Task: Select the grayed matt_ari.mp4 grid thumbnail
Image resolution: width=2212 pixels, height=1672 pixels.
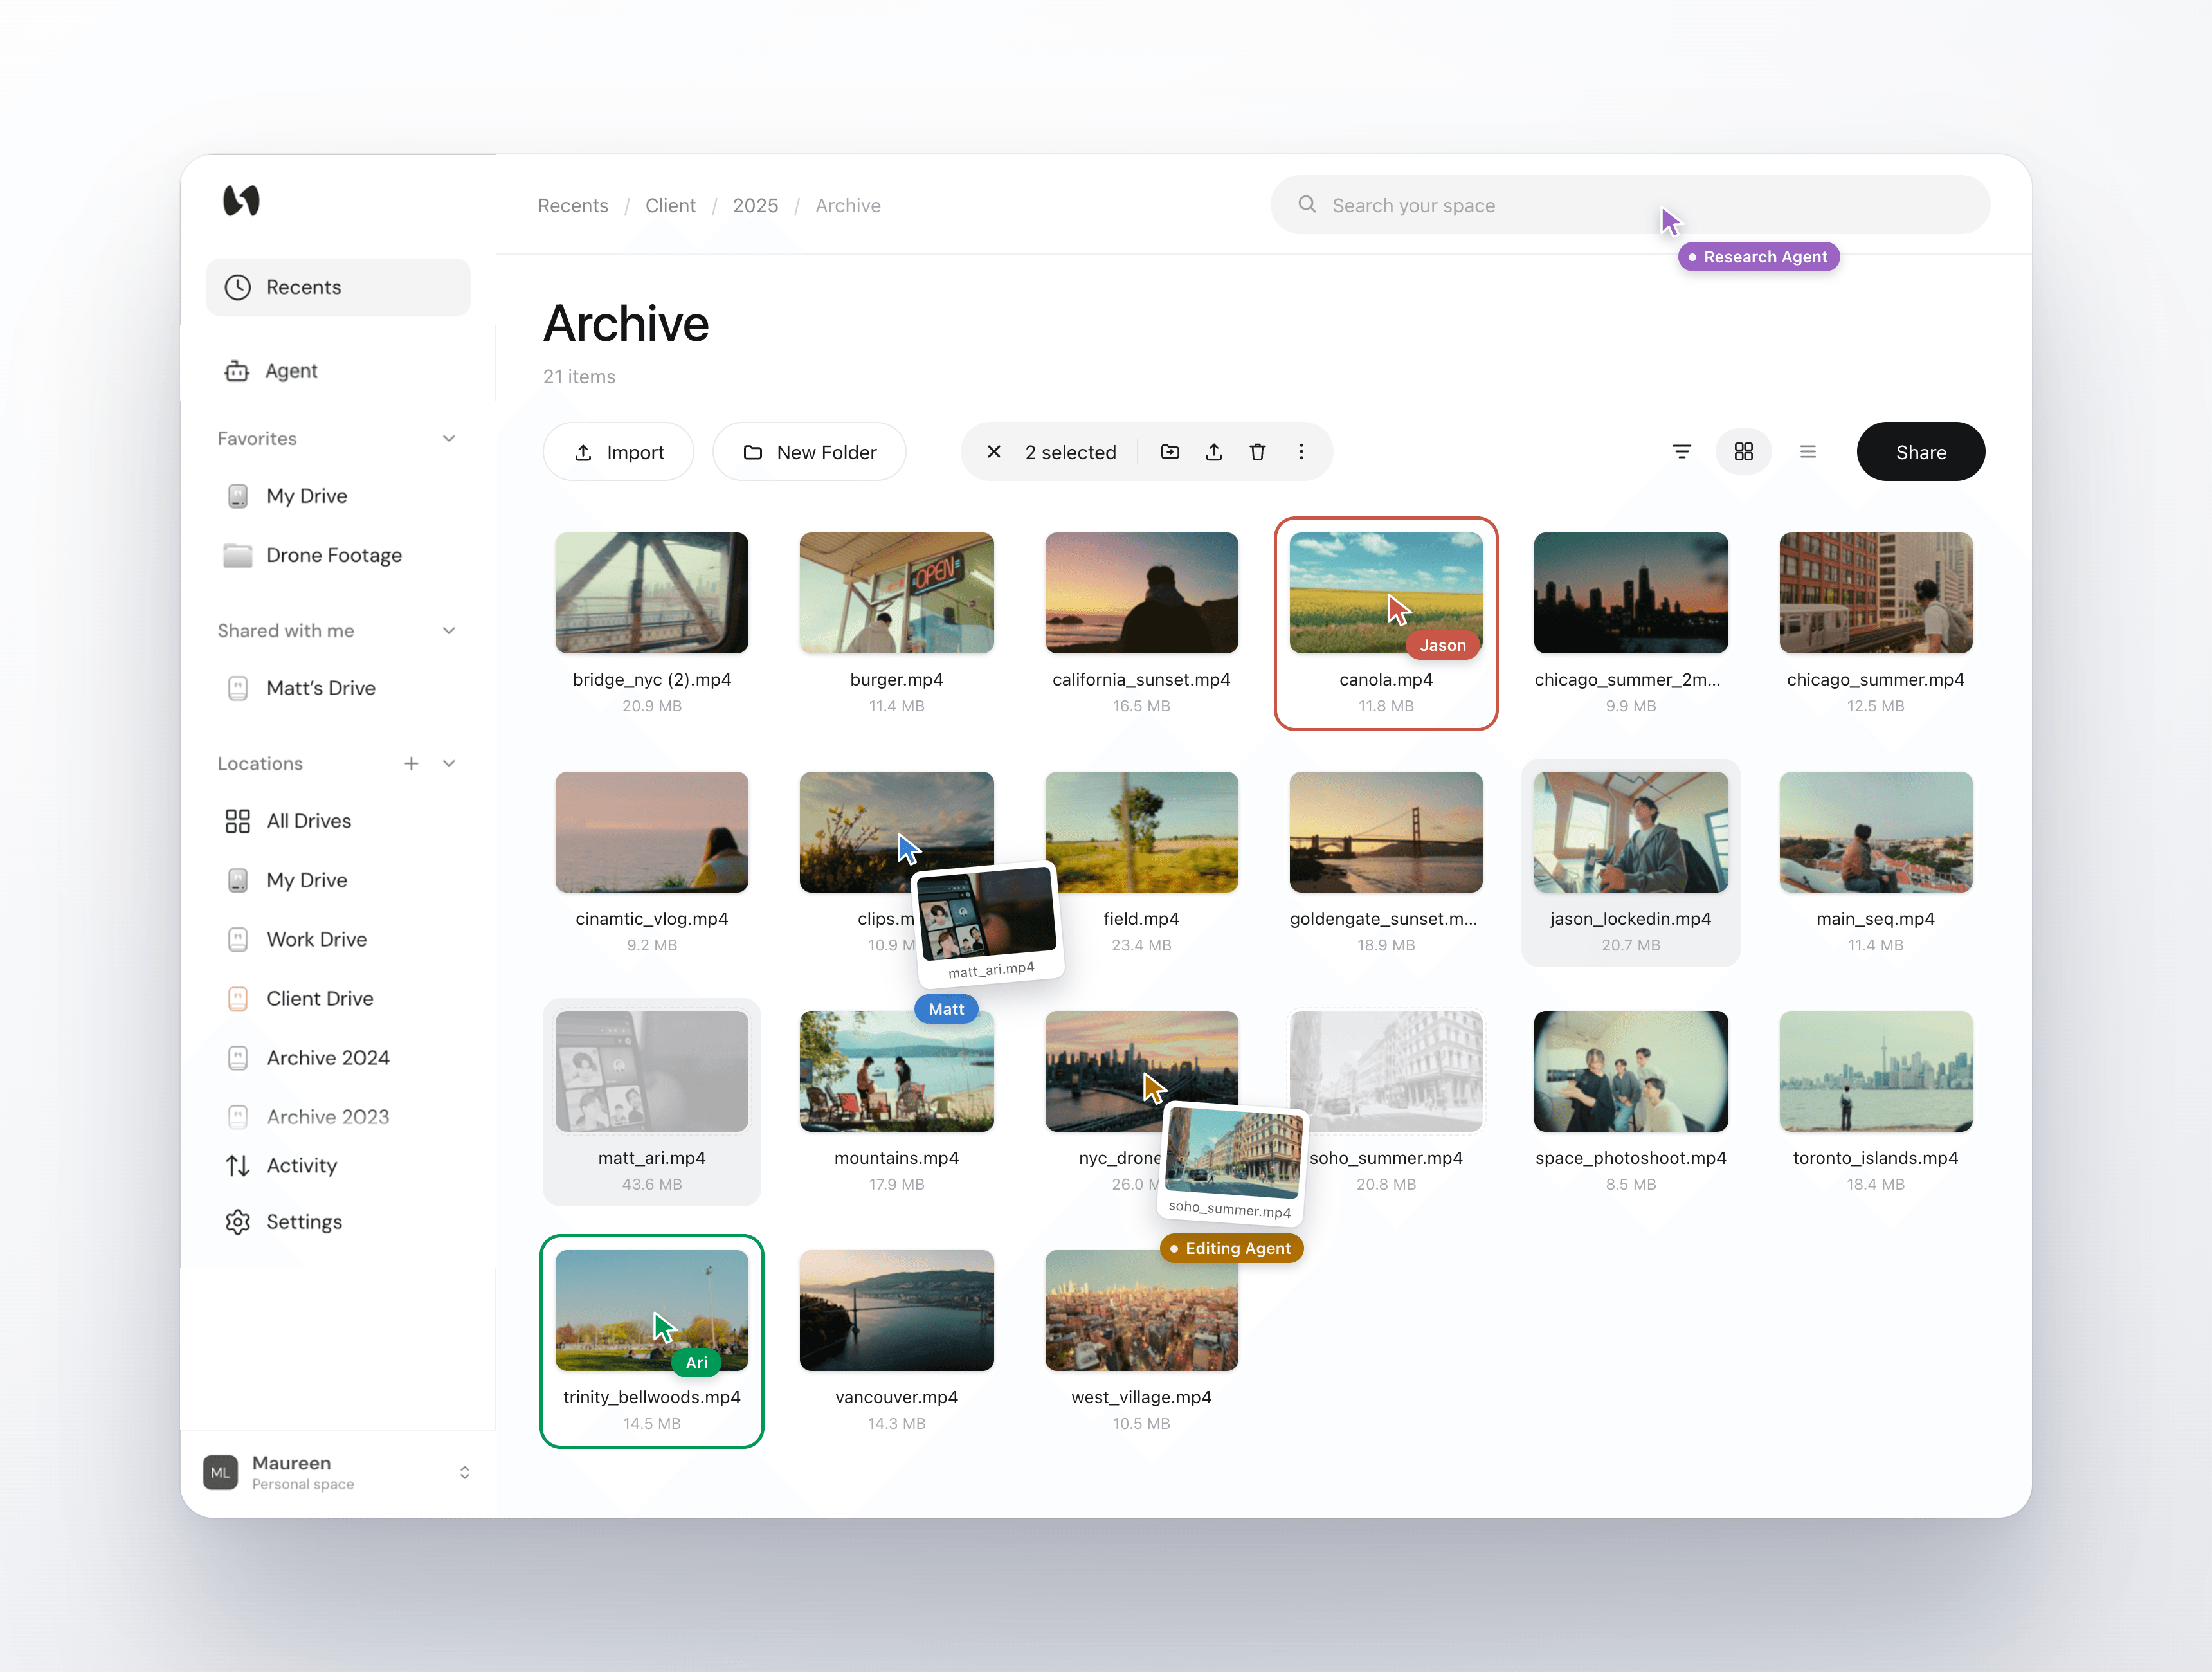Action: point(652,1071)
